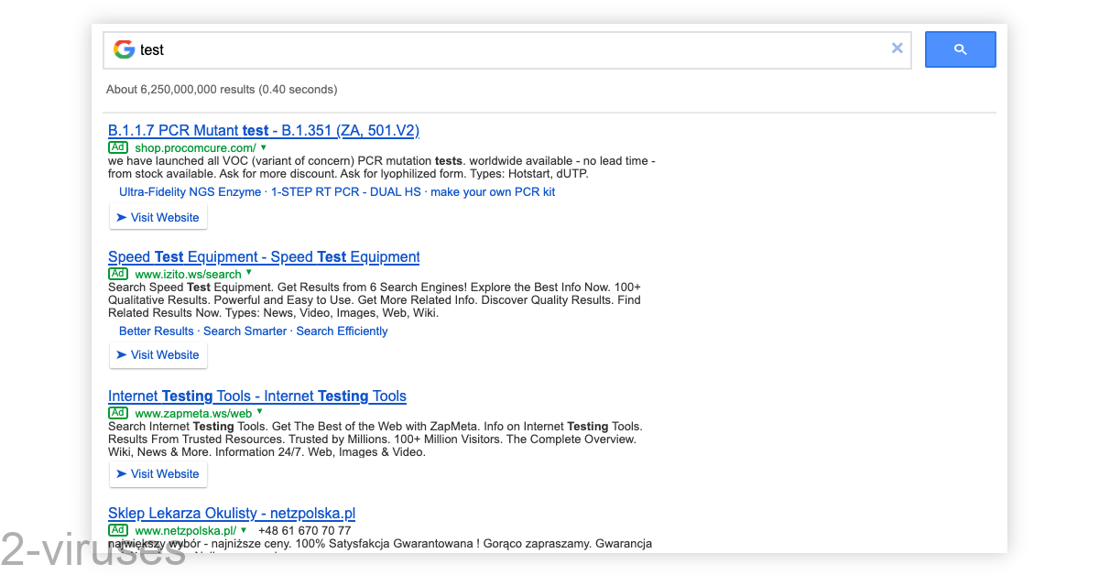Open the Sklep Lekarza Okulisty result
The width and height of the screenshot is (1099, 575).
(231, 513)
